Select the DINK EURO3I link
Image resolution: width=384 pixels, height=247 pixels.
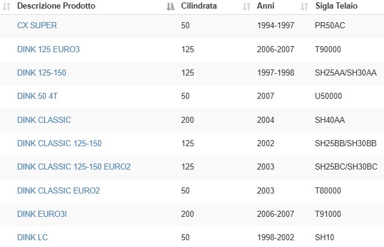click(x=42, y=214)
